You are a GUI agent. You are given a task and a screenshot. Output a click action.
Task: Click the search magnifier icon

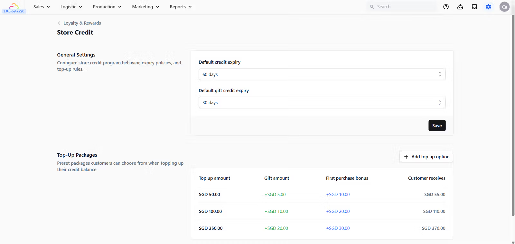[372, 7]
